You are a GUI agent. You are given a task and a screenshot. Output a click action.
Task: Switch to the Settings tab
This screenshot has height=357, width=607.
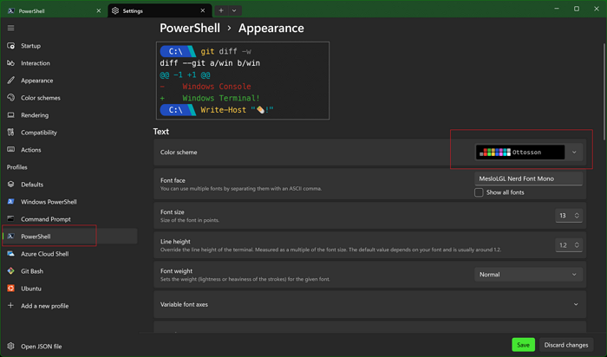click(160, 10)
